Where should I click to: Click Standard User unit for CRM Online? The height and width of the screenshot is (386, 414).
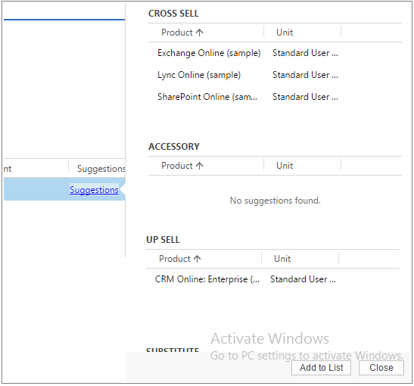tap(303, 279)
